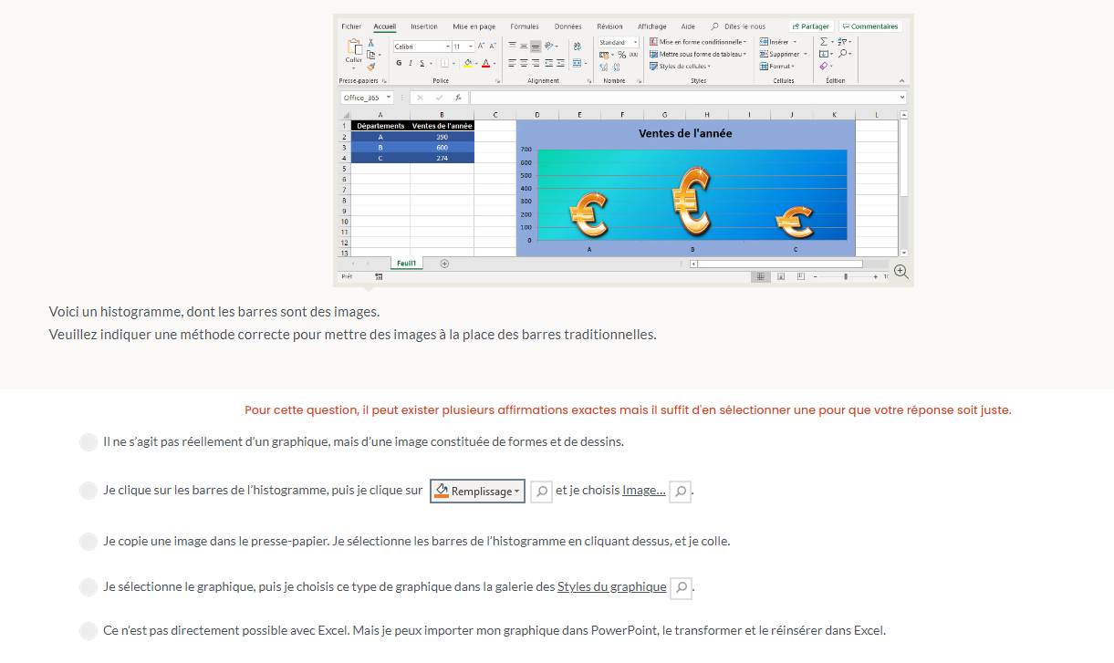Click the magnifier icon next to Remplissage
This screenshot has height=663, width=1114.
[541, 492]
